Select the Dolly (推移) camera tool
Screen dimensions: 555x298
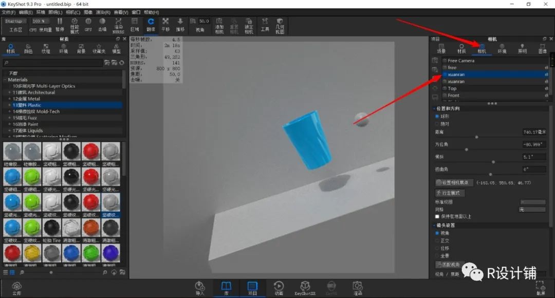180,25
